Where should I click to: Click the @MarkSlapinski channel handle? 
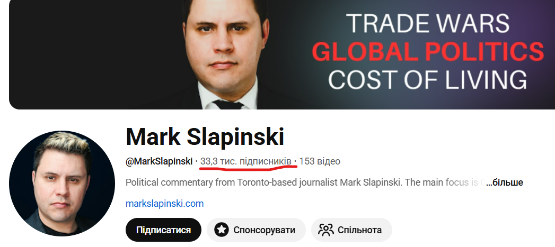pos(159,161)
